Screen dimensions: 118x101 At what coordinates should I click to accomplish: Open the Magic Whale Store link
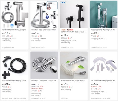click(x=38, y=48)
